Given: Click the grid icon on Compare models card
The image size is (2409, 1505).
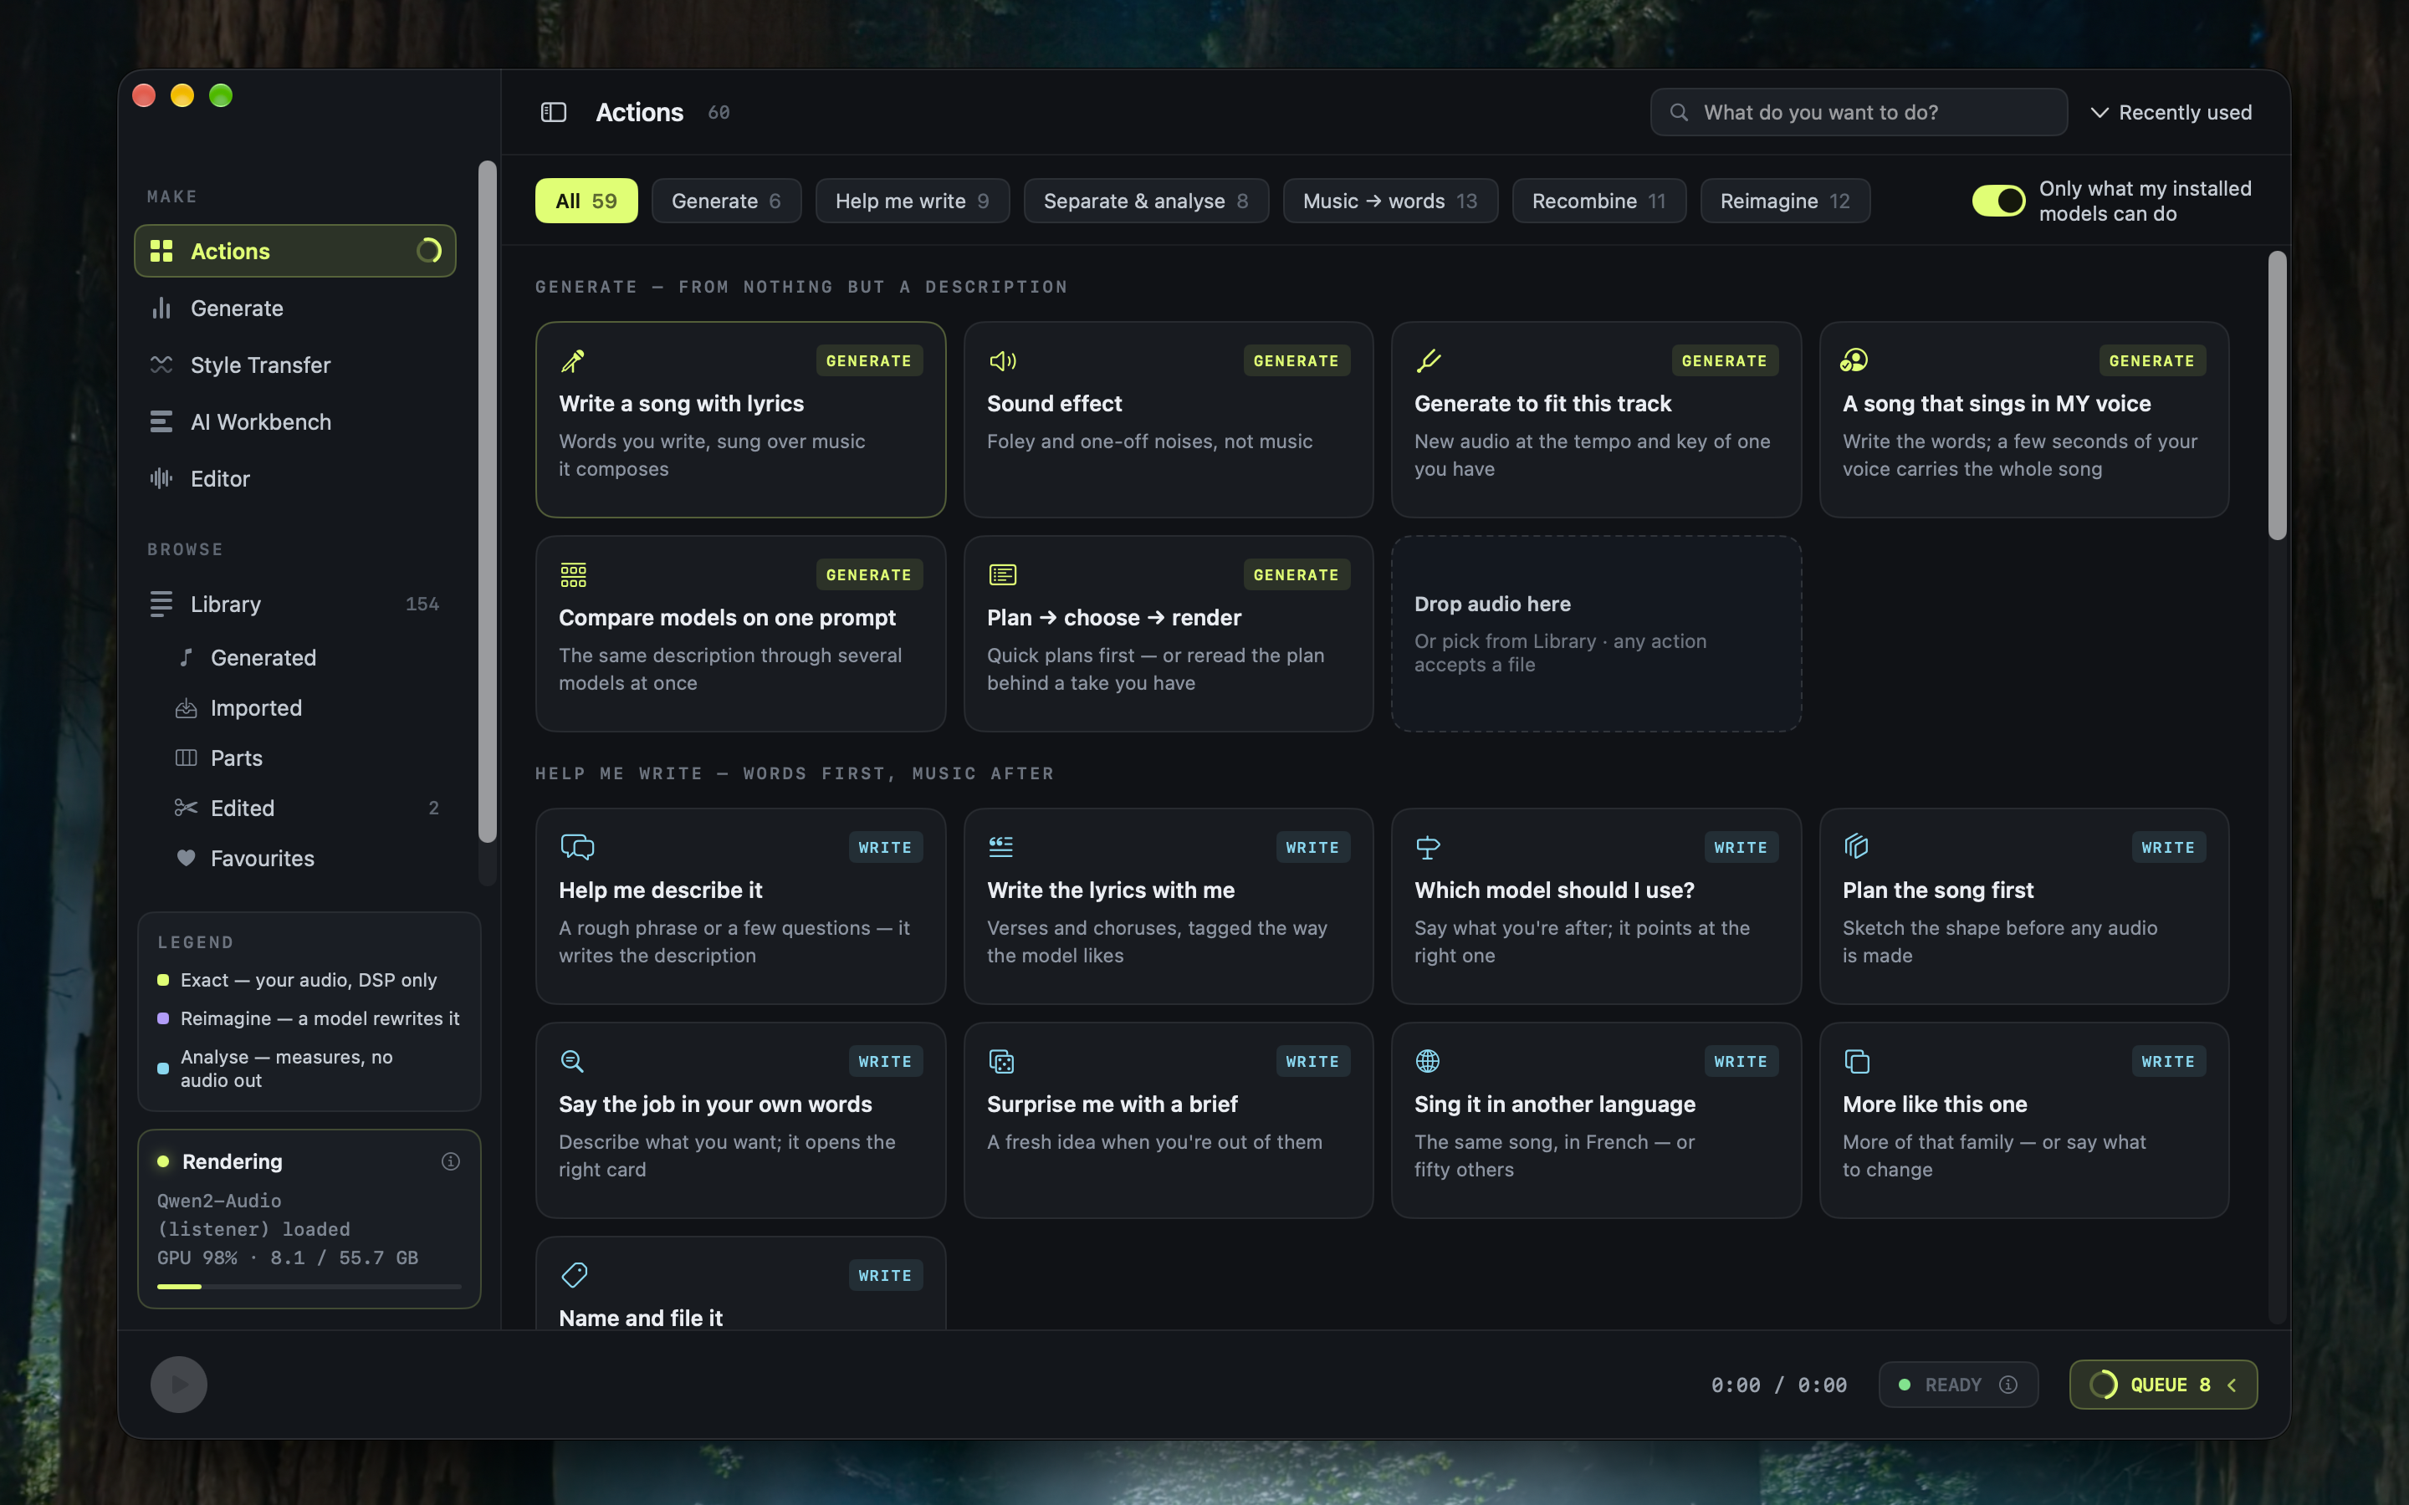Looking at the screenshot, I should [572, 574].
